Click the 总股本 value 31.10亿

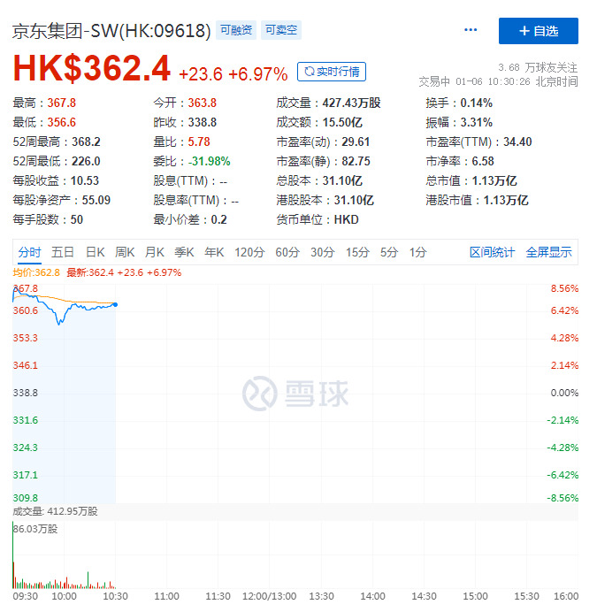pos(342,180)
